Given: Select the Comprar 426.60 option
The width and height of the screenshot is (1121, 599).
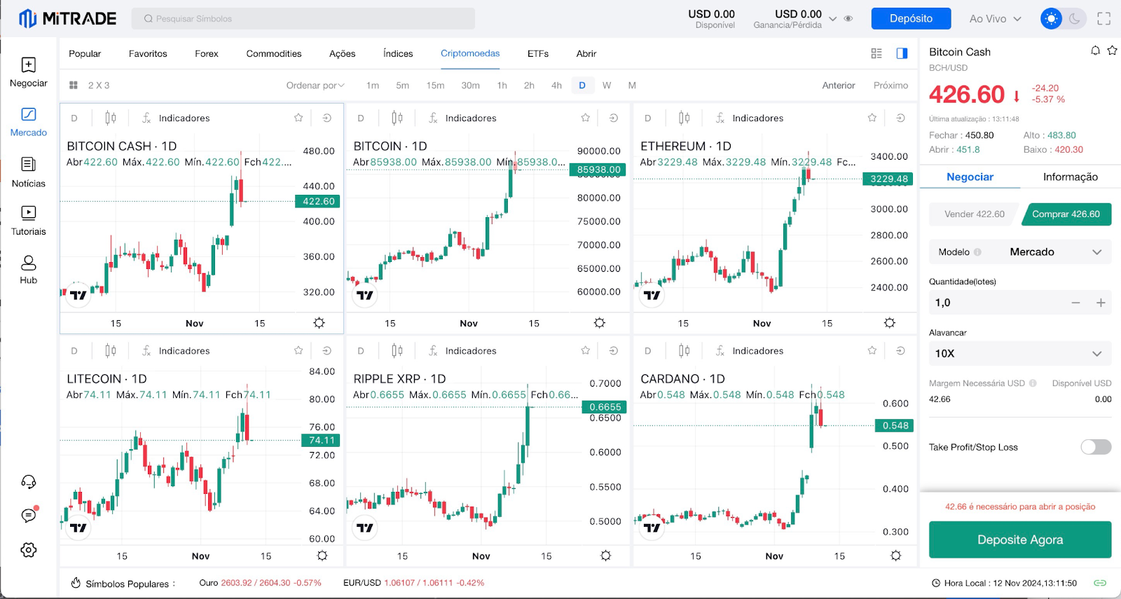Looking at the screenshot, I should (1066, 214).
